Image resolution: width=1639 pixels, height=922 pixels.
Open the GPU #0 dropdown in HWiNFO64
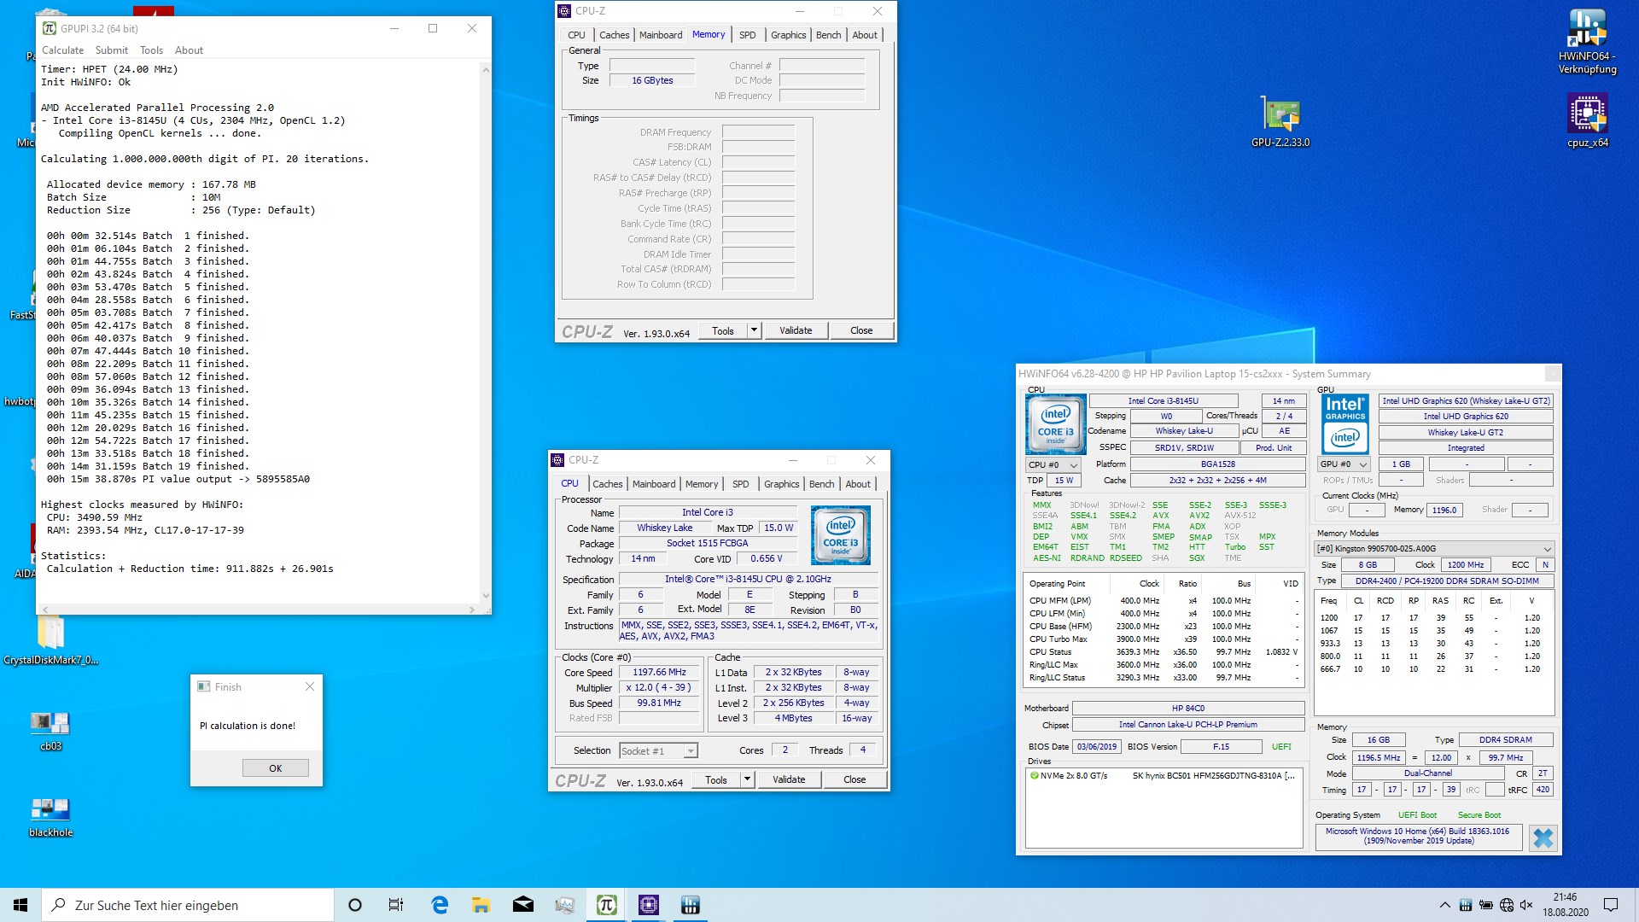[x=1344, y=464]
